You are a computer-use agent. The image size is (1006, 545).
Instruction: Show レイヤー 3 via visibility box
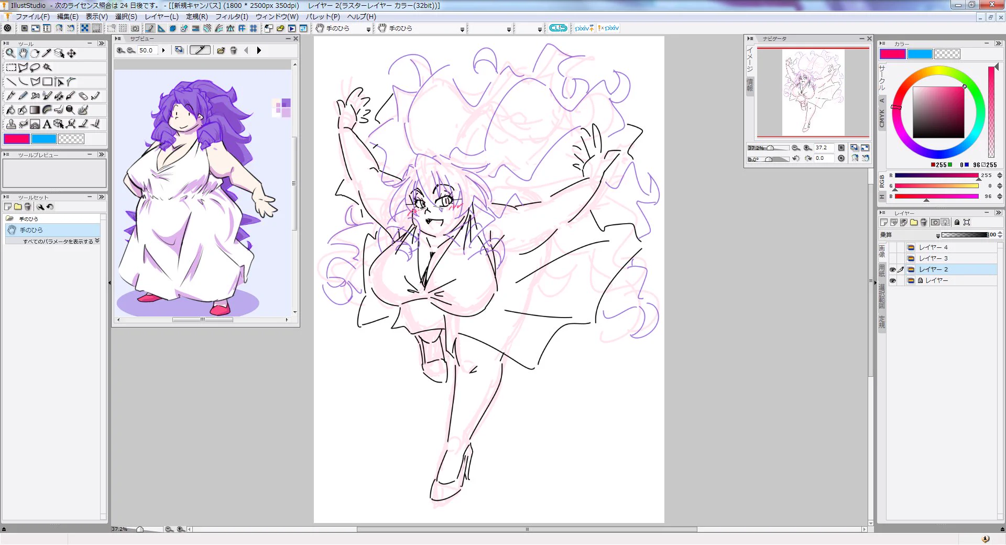(893, 258)
